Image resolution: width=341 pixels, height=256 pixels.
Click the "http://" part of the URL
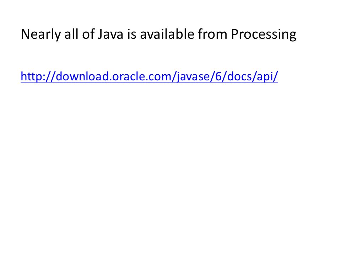pos(38,76)
